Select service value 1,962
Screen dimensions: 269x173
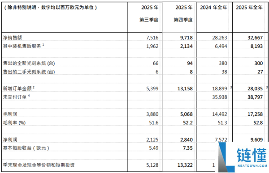[152, 46]
